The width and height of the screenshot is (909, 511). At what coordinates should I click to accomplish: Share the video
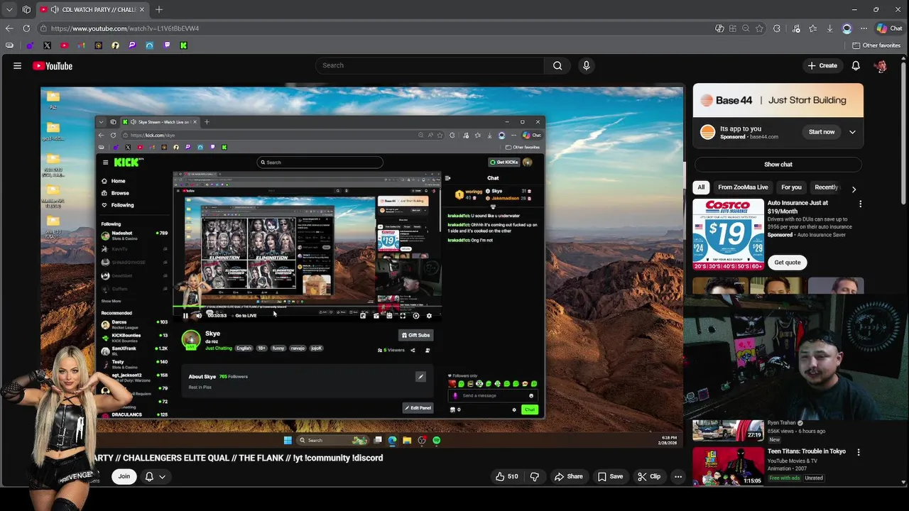pyautogui.click(x=568, y=477)
